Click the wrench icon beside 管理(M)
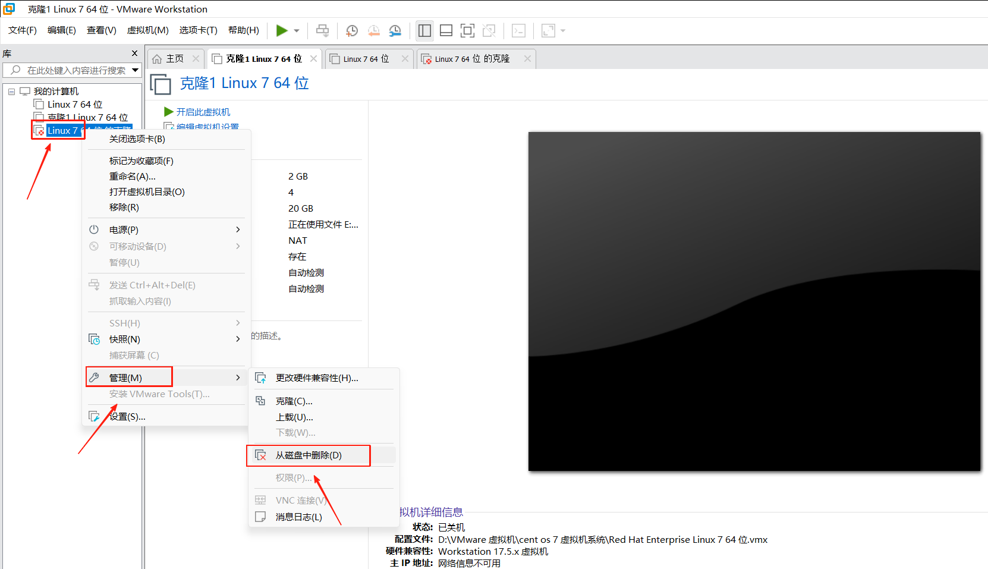This screenshot has height=569, width=988. coord(94,378)
